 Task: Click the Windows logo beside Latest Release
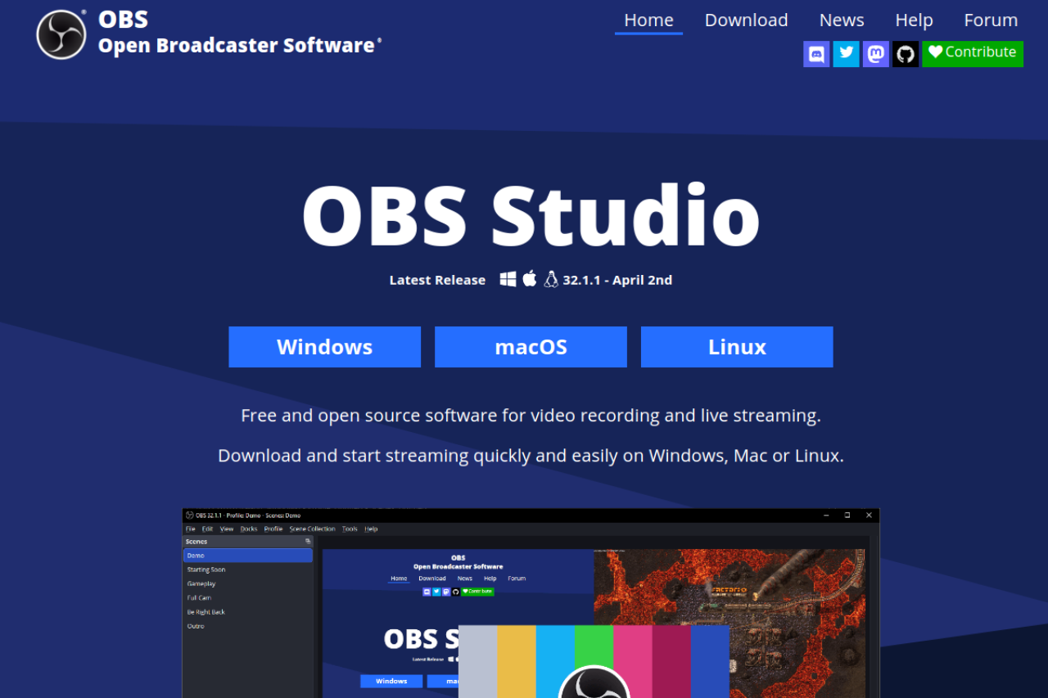pyautogui.click(x=508, y=279)
